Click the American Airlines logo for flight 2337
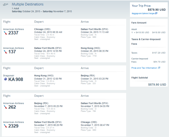 (x=6, y=33)
